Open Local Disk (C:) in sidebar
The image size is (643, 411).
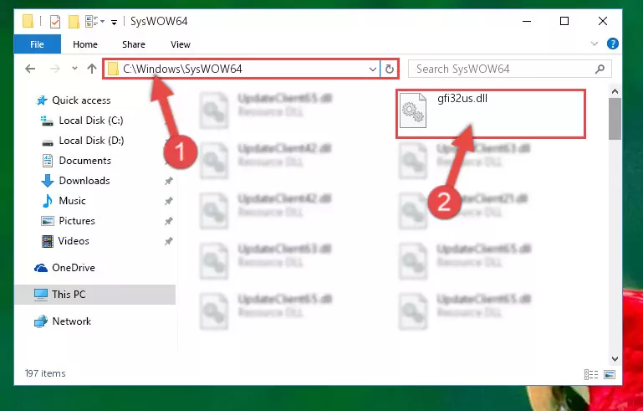pos(91,121)
